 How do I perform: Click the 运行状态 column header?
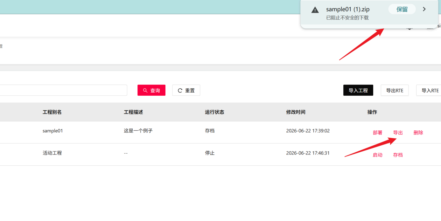214,112
